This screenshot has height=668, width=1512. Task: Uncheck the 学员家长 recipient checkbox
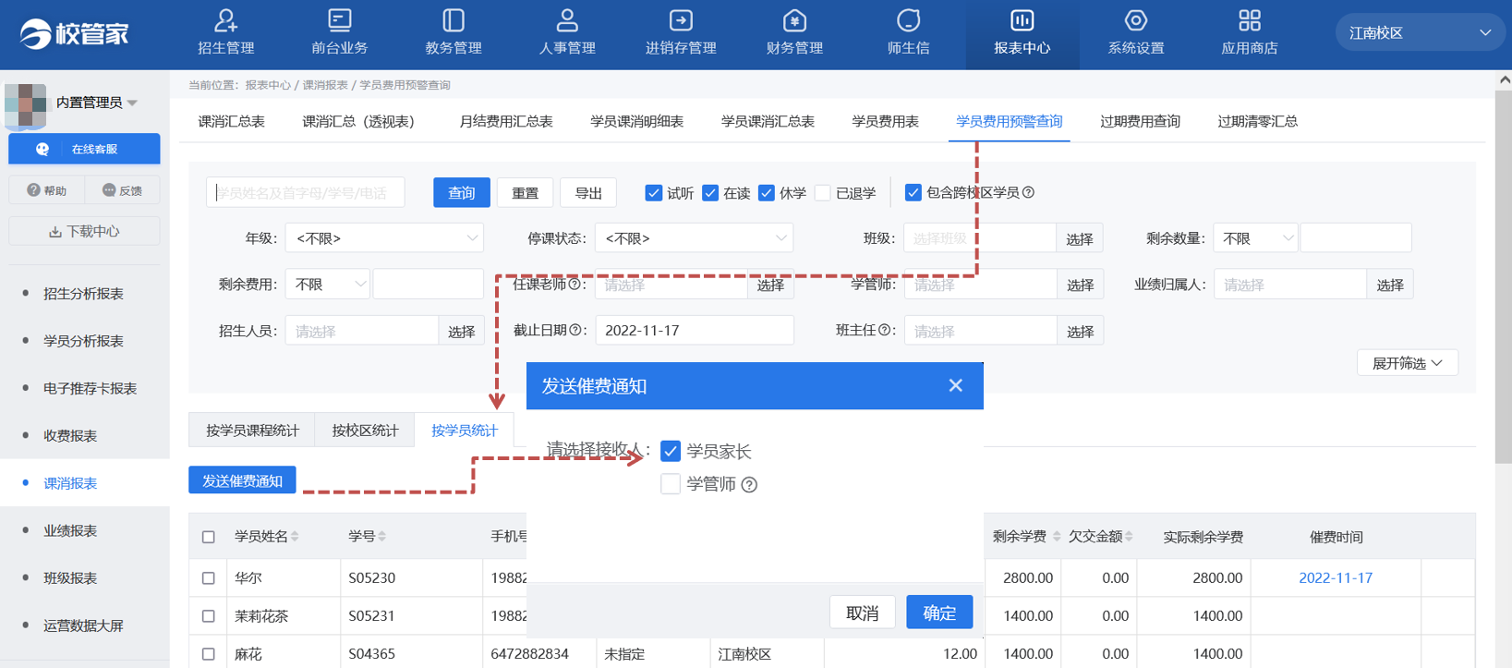click(671, 451)
